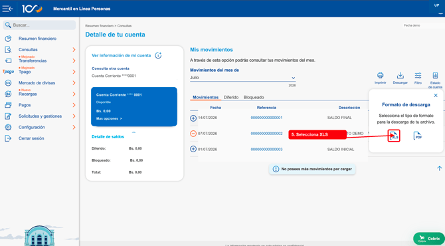Expand the Tpago chevron arrow

pos(74,72)
